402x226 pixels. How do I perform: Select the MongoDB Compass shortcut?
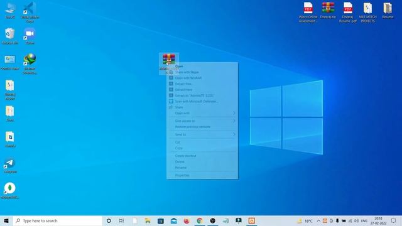pyautogui.click(x=10, y=191)
